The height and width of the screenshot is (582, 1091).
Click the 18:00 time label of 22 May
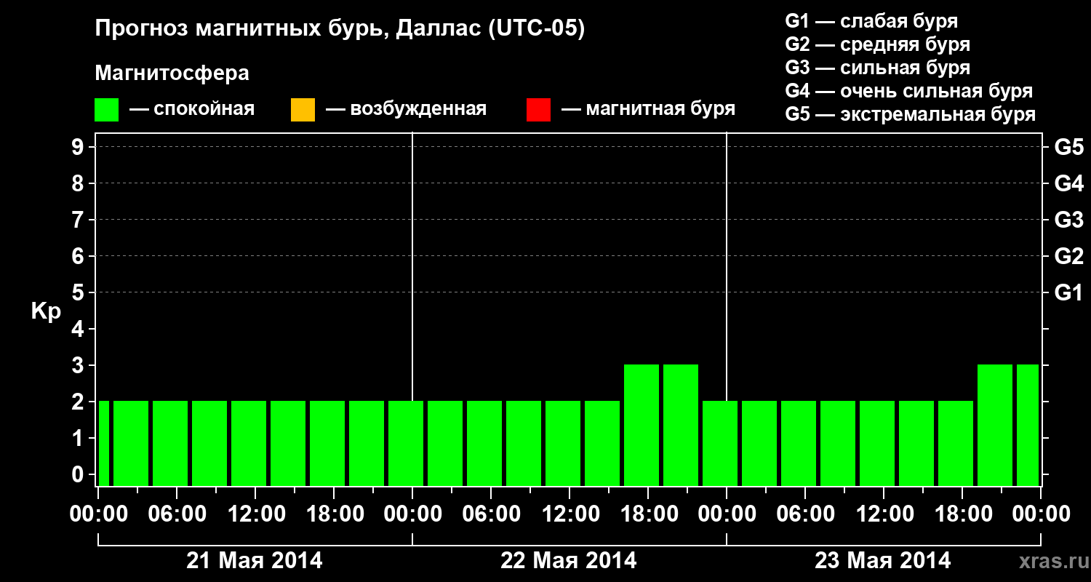pyautogui.click(x=648, y=514)
